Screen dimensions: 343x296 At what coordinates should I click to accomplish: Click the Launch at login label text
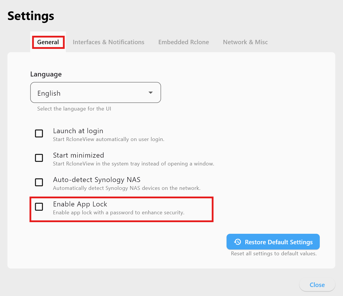[x=78, y=131]
